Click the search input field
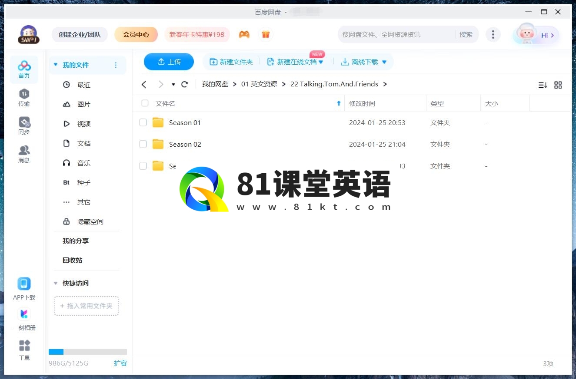Screen dimensions: 576x379 click(x=397, y=34)
